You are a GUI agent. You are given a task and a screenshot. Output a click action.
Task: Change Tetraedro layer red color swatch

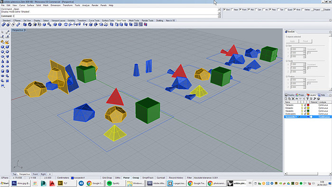pyautogui.click(x=308, y=105)
